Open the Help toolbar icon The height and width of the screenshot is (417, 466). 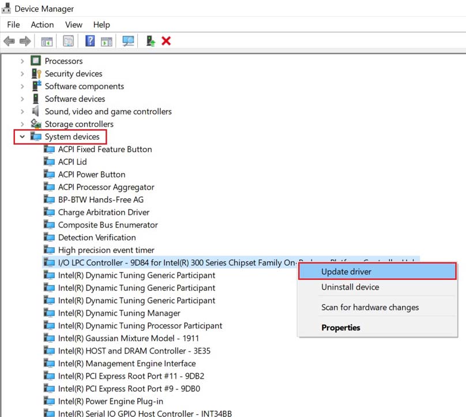(91, 40)
